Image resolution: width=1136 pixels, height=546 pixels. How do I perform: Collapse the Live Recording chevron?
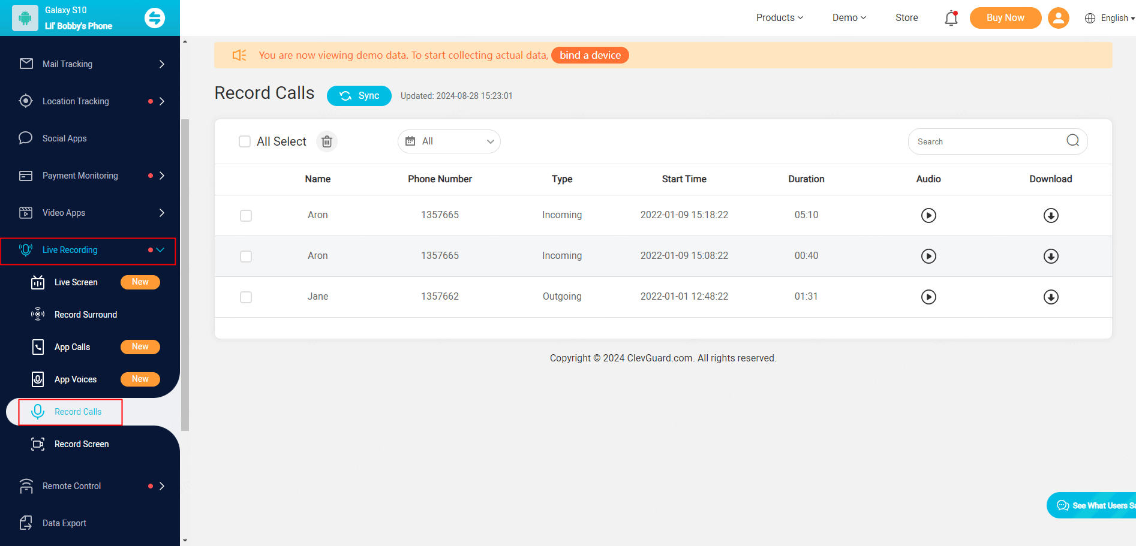160,250
